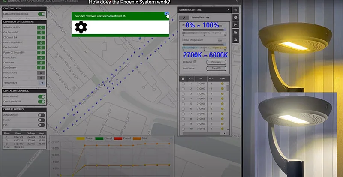Toggle Contactor On/Off switch

click(41, 102)
